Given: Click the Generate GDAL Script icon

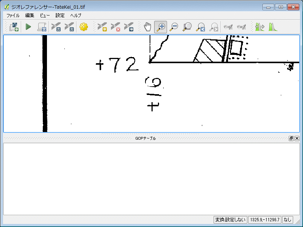Looking at the screenshot, I should tap(41, 27).
